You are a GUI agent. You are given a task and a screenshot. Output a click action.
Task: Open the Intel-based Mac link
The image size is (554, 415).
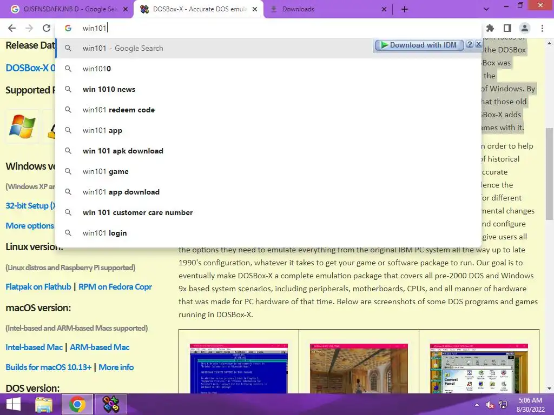pos(34,347)
